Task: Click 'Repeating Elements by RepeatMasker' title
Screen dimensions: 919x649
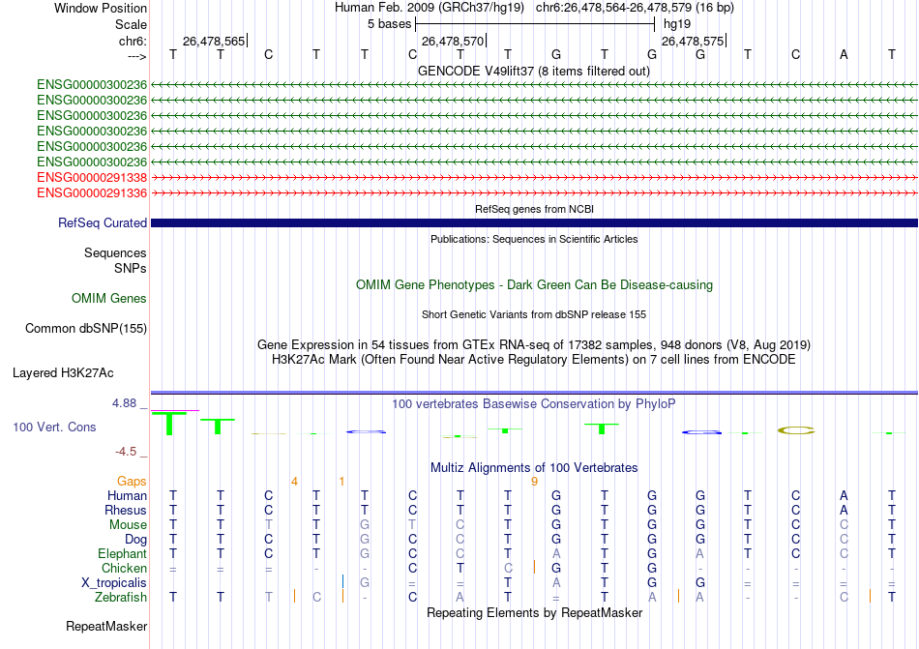Action: (x=534, y=612)
